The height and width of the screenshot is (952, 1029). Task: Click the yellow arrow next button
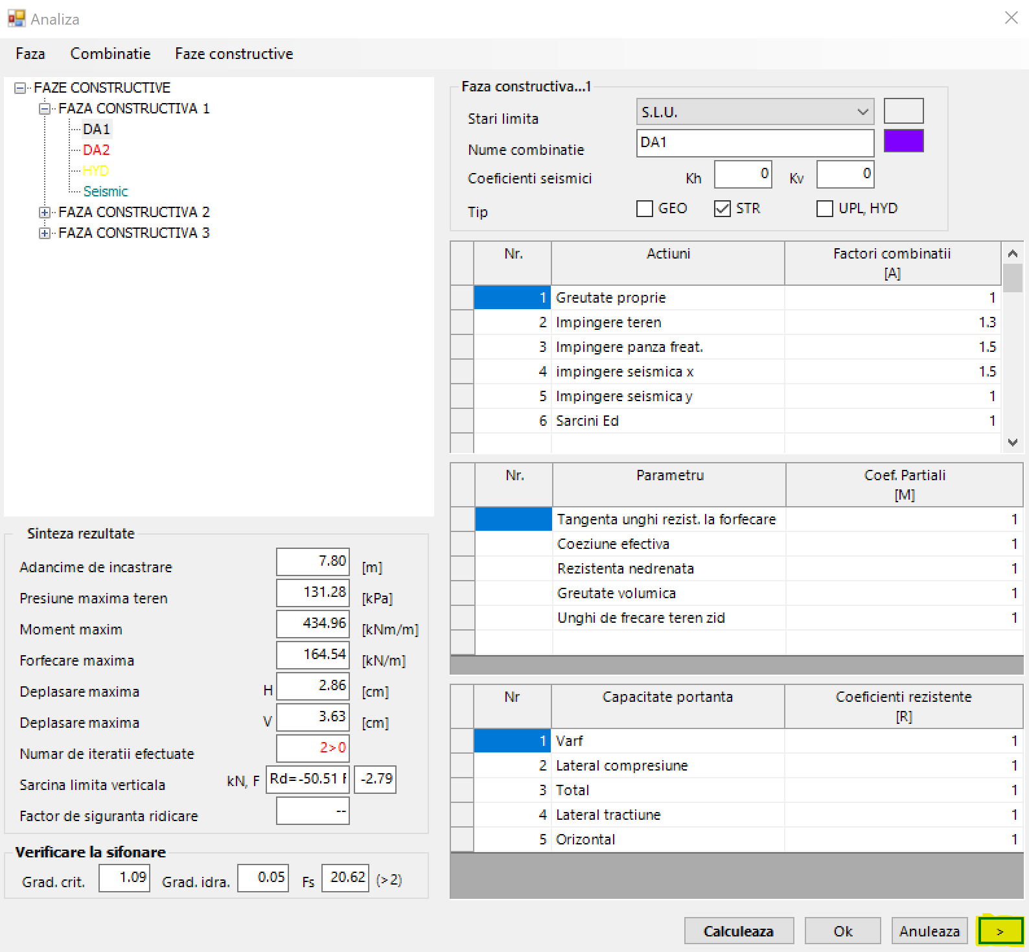1000,931
